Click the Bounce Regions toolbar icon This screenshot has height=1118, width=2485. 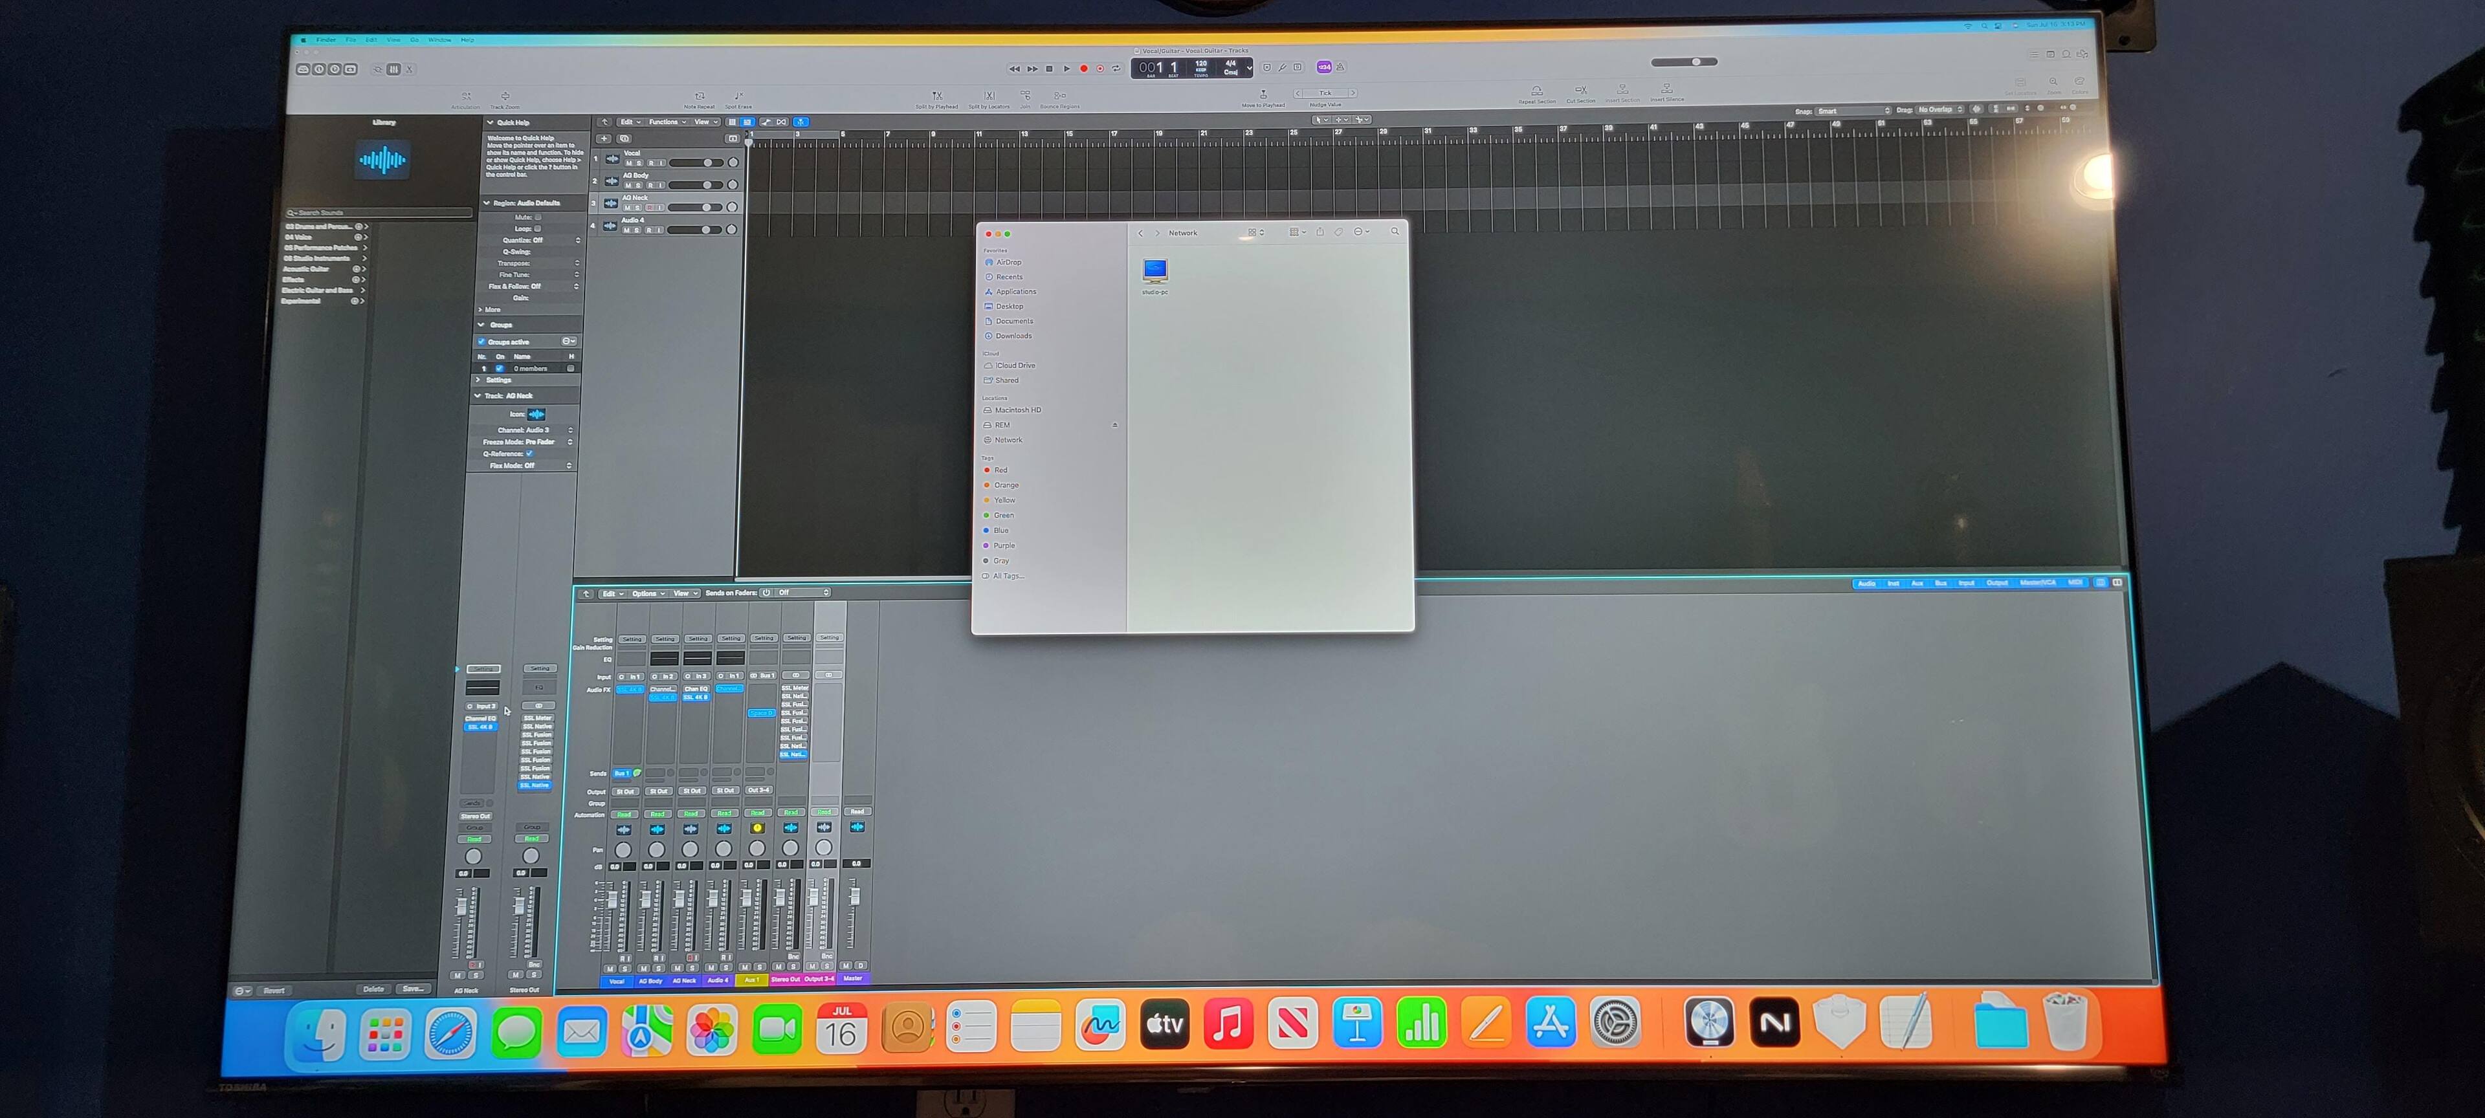[1059, 96]
